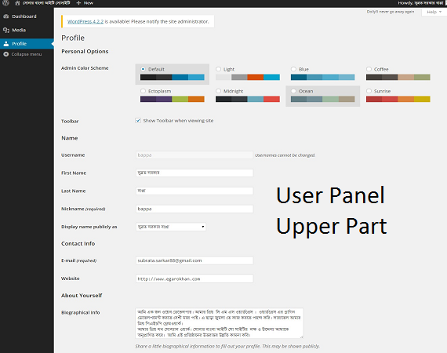Click the biographical info help description text
The height and width of the screenshot is (353, 447).
pyautogui.click(x=227, y=346)
